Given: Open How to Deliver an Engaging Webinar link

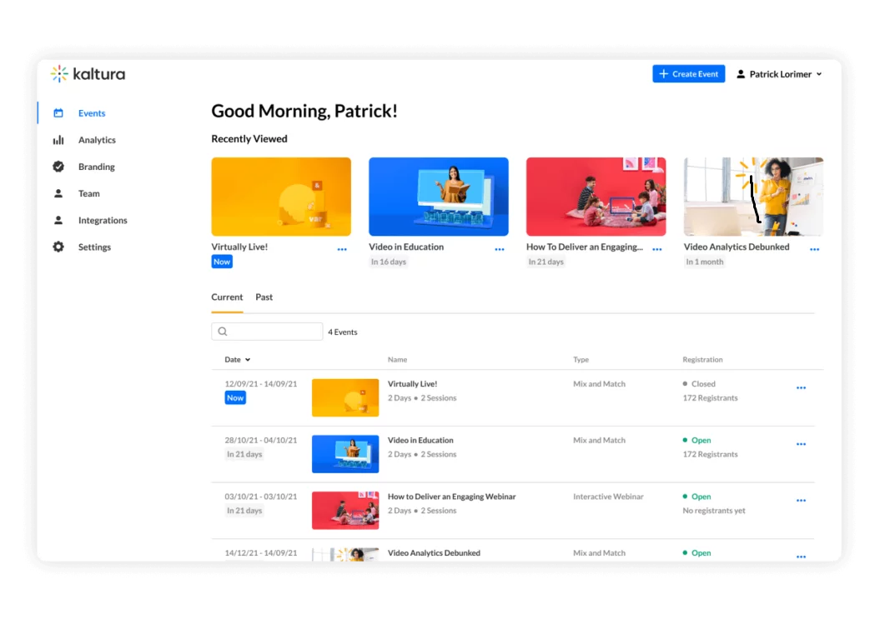Looking at the screenshot, I should [x=451, y=497].
